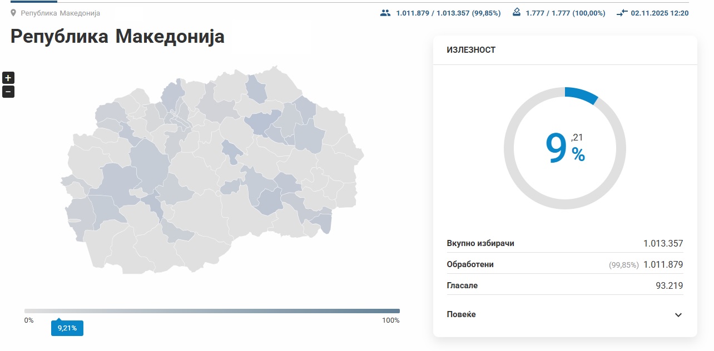Click the Вкупно избирачи total row
This screenshot has height=351, width=714.
pyautogui.click(x=564, y=243)
